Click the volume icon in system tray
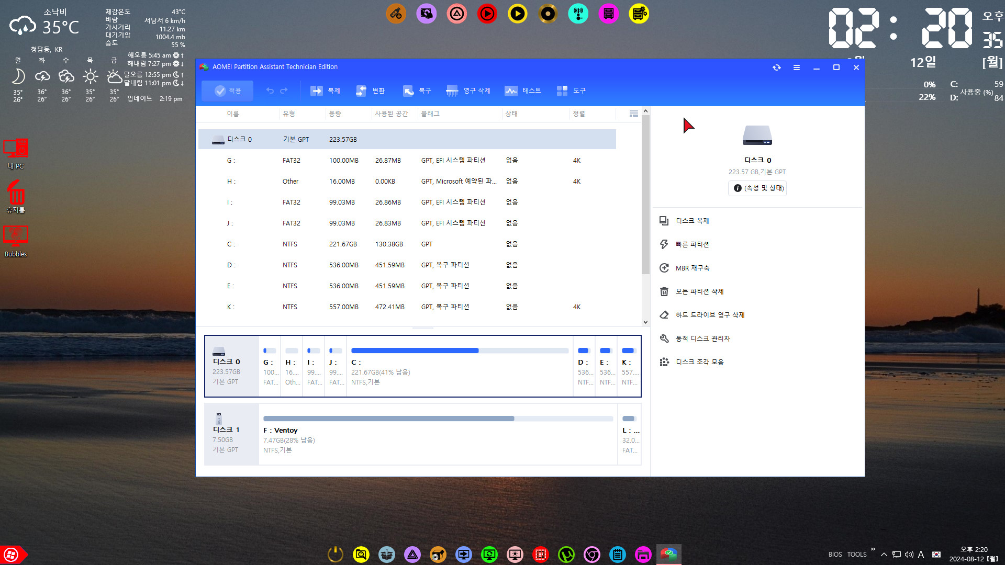The height and width of the screenshot is (565, 1005). point(909,555)
